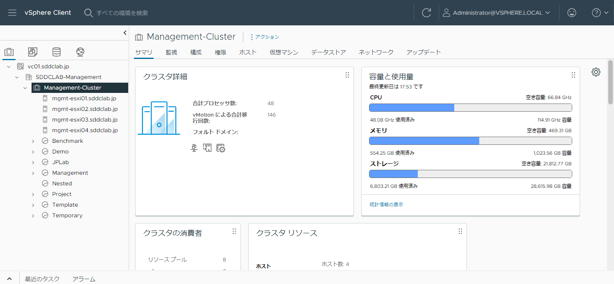This screenshot has height=284, width=614.
Task: Expand the Management resource pool
Action: [x=33, y=173]
